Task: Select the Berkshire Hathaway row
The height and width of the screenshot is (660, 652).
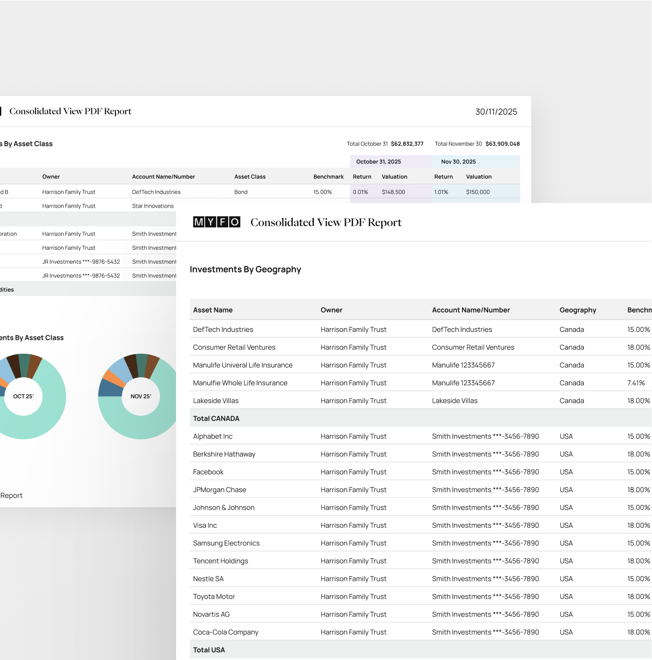Action: pos(420,454)
